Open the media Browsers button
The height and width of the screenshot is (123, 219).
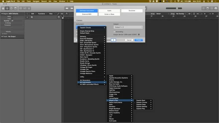pyautogui.click(x=216, y=8)
